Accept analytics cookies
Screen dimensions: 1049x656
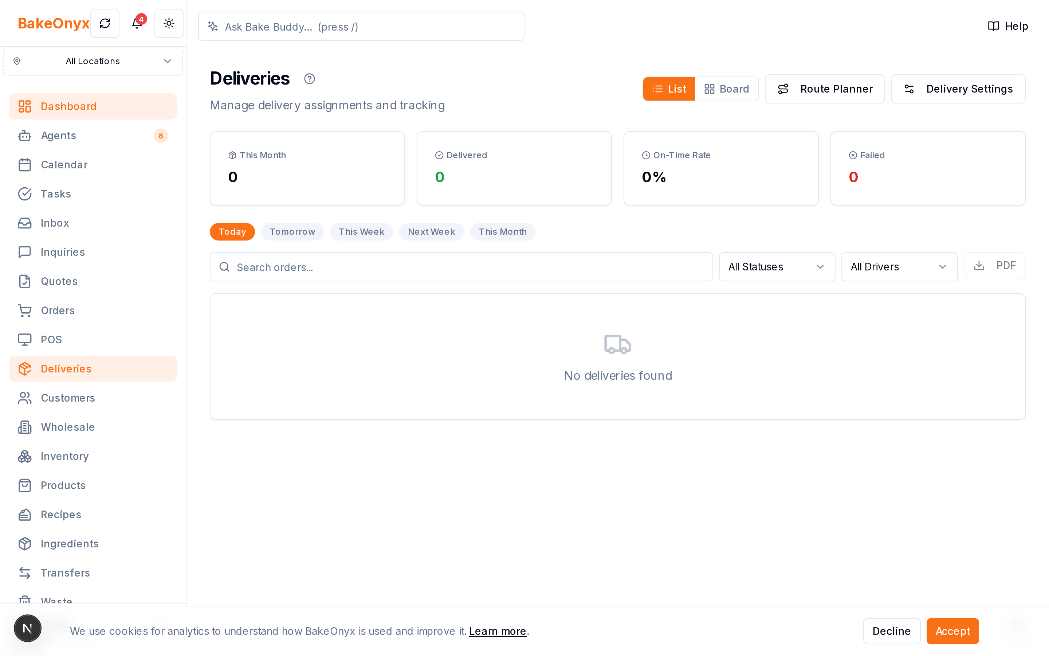tap(953, 631)
